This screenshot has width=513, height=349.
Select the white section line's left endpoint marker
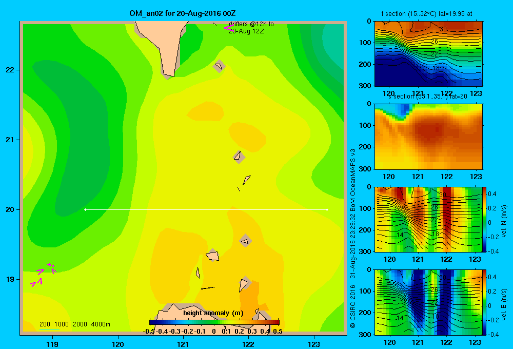(85, 209)
